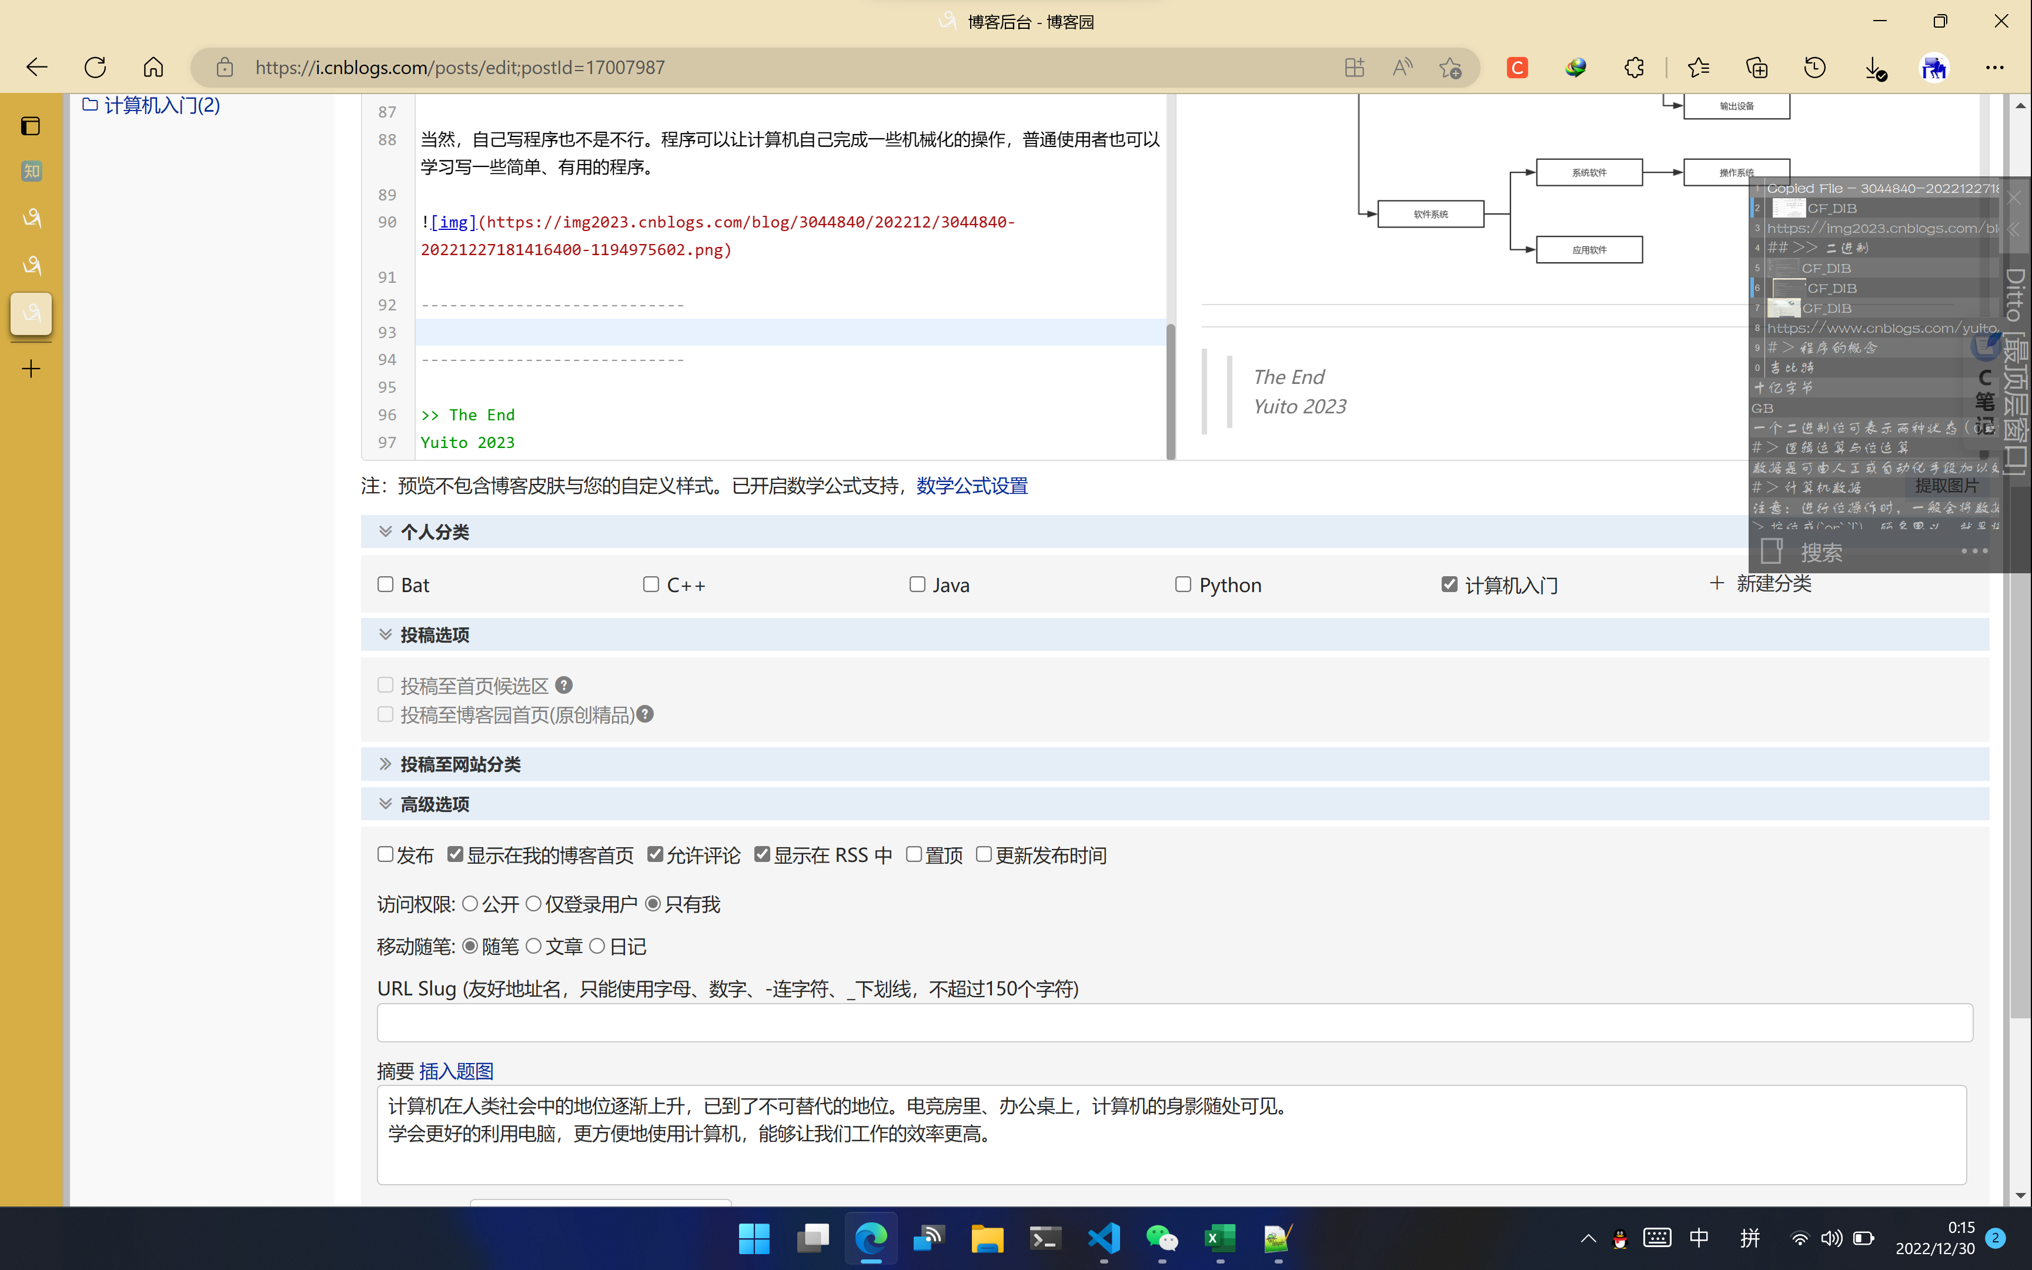Focus the URL Slug input field
The image size is (2032, 1270).
pos(1175,1022)
